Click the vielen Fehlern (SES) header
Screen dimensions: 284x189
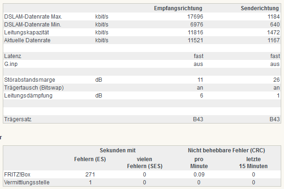click(x=144, y=163)
